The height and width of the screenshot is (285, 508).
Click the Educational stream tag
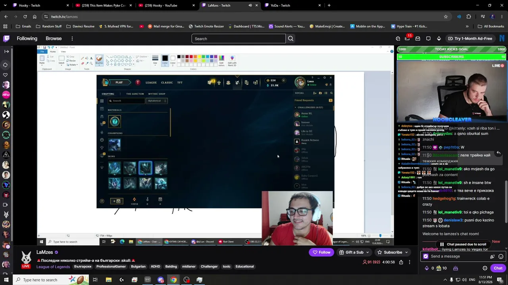(244, 266)
